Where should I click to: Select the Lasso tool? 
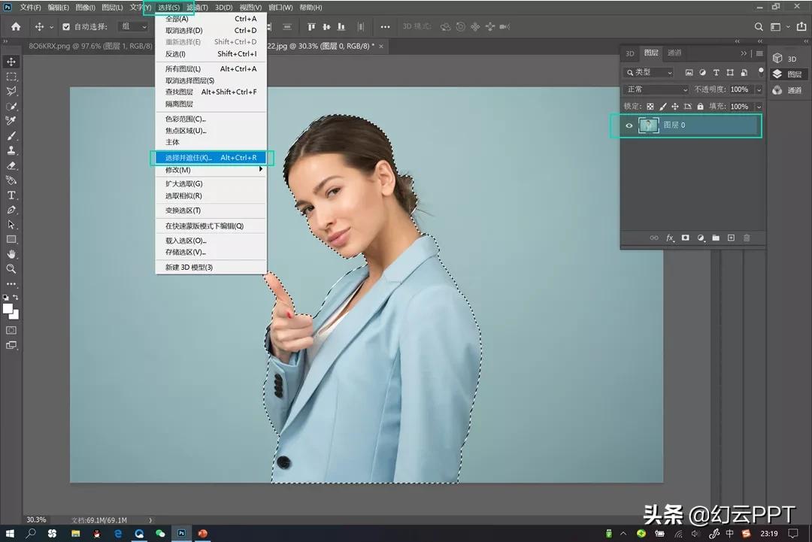click(x=11, y=91)
